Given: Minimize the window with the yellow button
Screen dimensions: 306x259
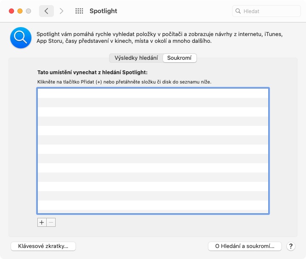Looking at the screenshot, I should pos(20,11).
